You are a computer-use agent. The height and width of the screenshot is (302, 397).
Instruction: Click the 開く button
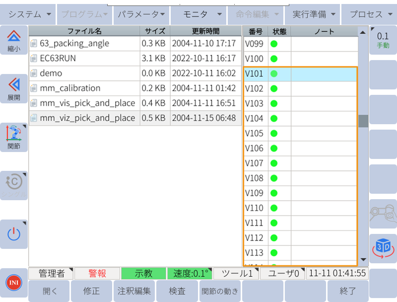pyautogui.click(x=49, y=291)
